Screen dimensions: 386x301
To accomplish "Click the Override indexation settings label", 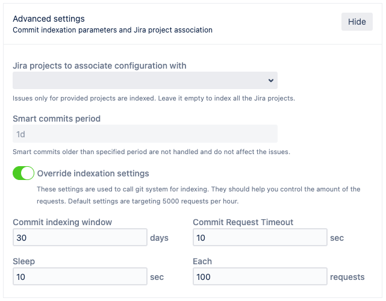I will tap(93, 173).
